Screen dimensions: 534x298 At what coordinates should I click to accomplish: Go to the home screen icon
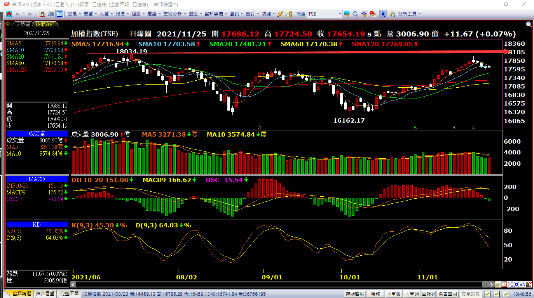9,14
